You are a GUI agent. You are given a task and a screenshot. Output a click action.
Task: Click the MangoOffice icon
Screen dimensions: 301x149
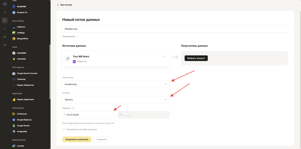pos(14,38)
